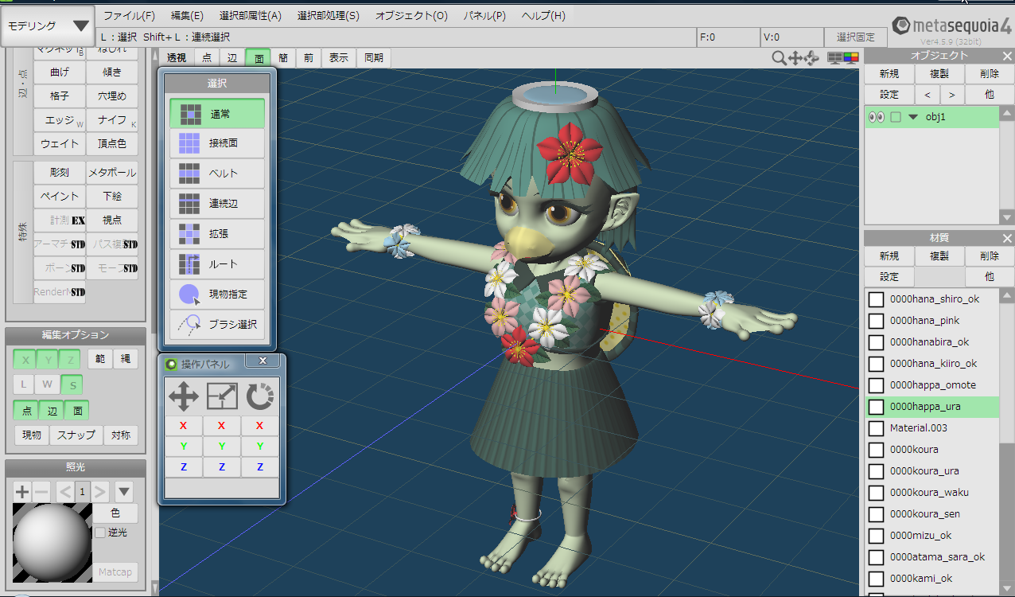
Task: Collapse the obj1 tree arrow
Action: pyautogui.click(x=913, y=117)
